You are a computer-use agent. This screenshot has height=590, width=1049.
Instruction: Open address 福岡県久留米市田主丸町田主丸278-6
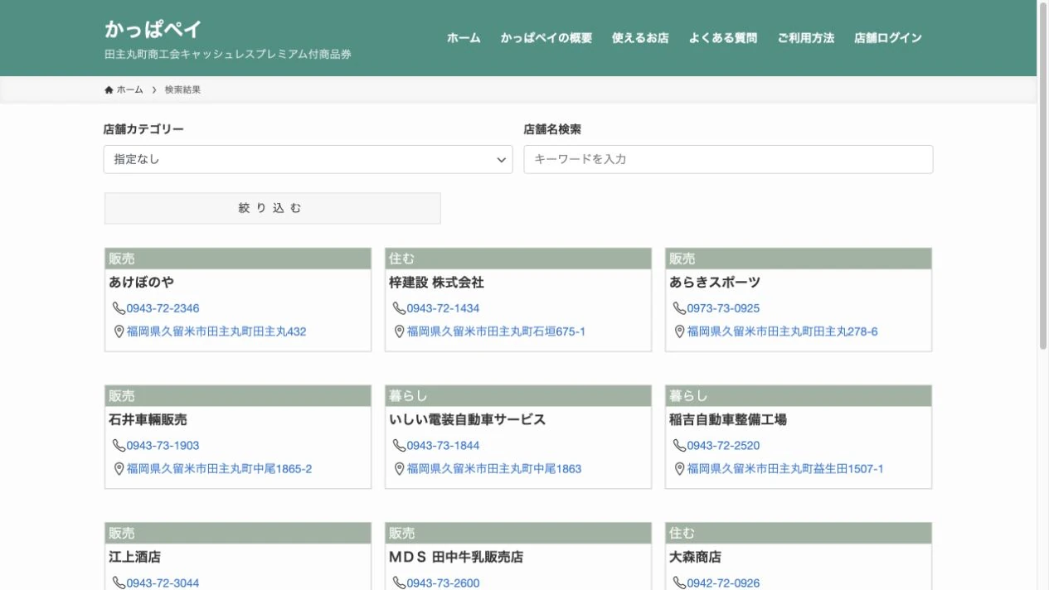pyautogui.click(x=782, y=331)
